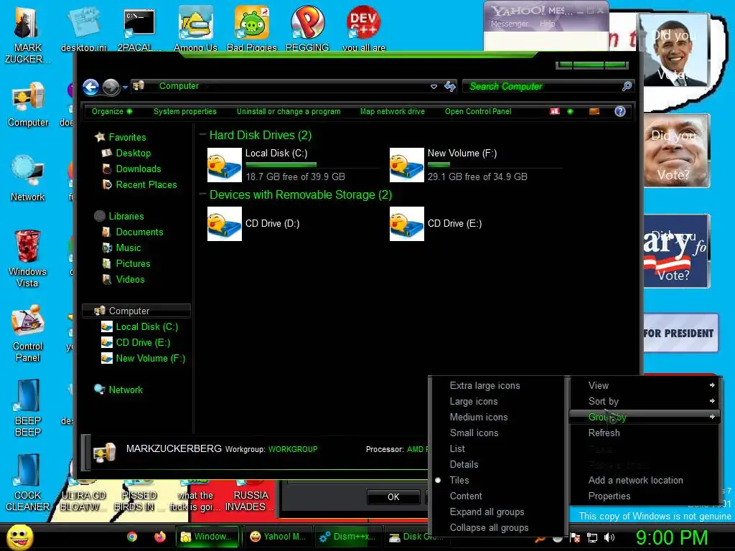Click Uninstall or change a program
This screenshot has height=551, width=735.
(x=289, y=111)
